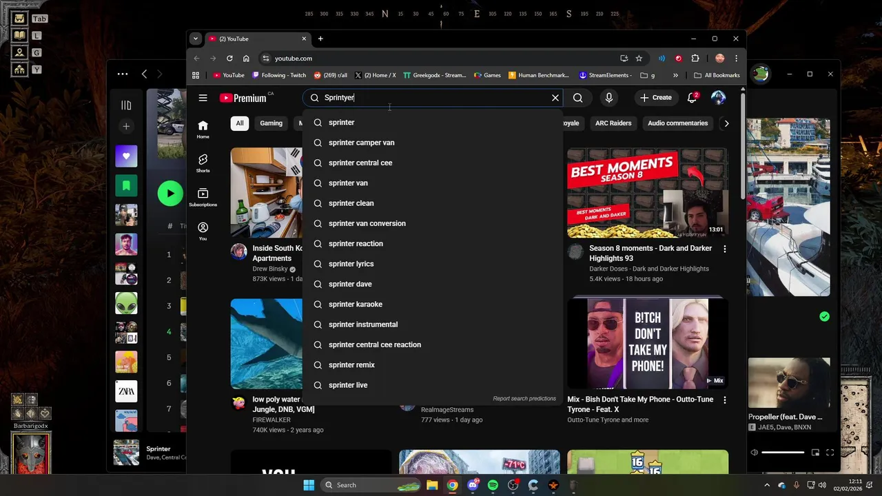Open StreamElements bookmark

point(605,75)
